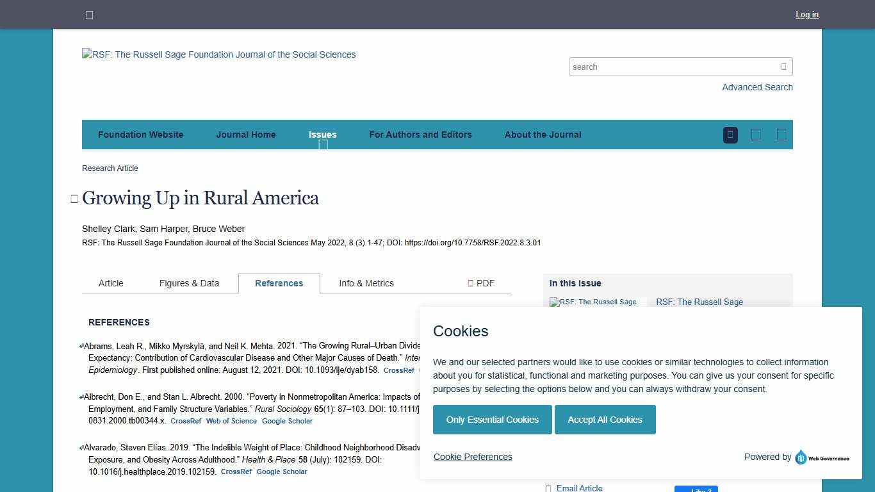Open the Figures & Data tab
This screenshot has height=492, width=875.
(189, 283)
